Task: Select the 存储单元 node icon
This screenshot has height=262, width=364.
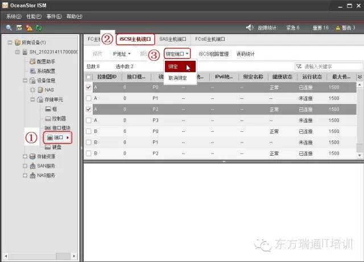Action: pyautogui.click(x=40, y=99)
